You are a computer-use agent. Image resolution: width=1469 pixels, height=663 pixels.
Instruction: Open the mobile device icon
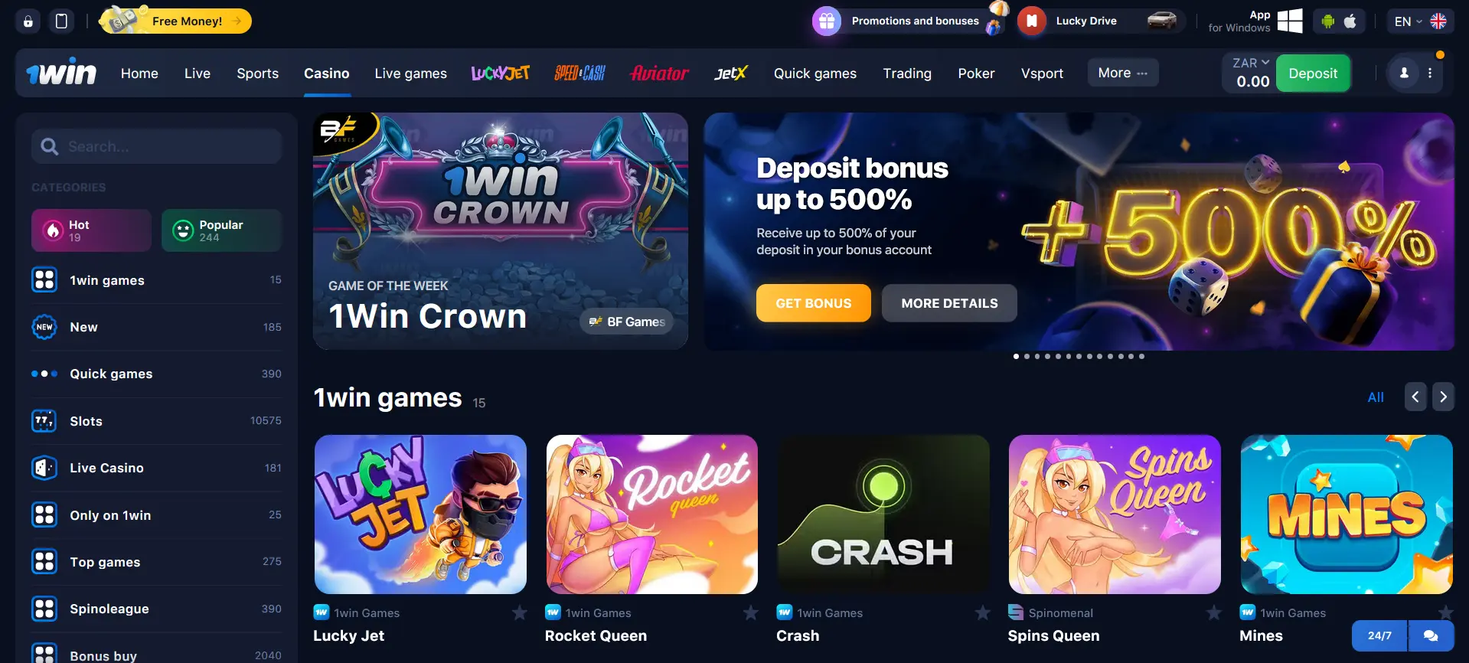(61, 21)
